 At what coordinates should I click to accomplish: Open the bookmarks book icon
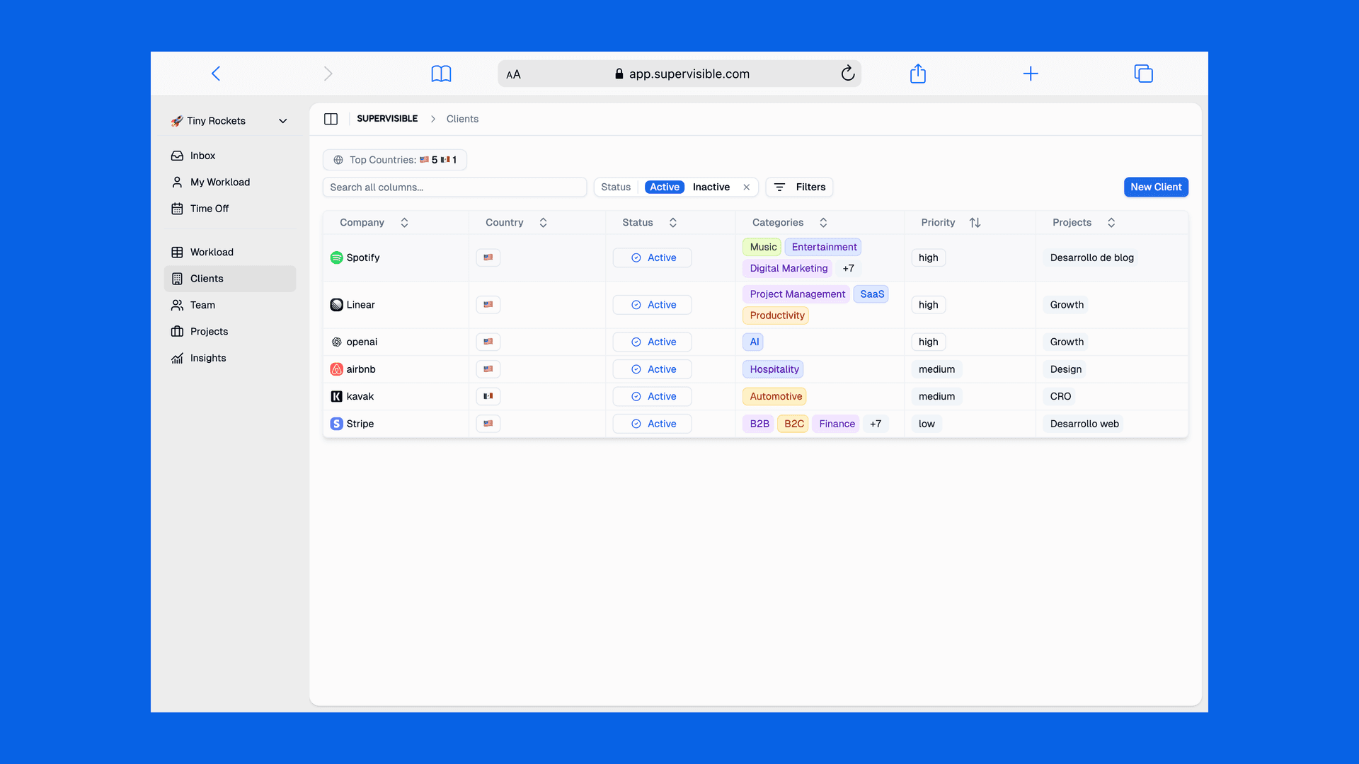(x=441, y=74)
